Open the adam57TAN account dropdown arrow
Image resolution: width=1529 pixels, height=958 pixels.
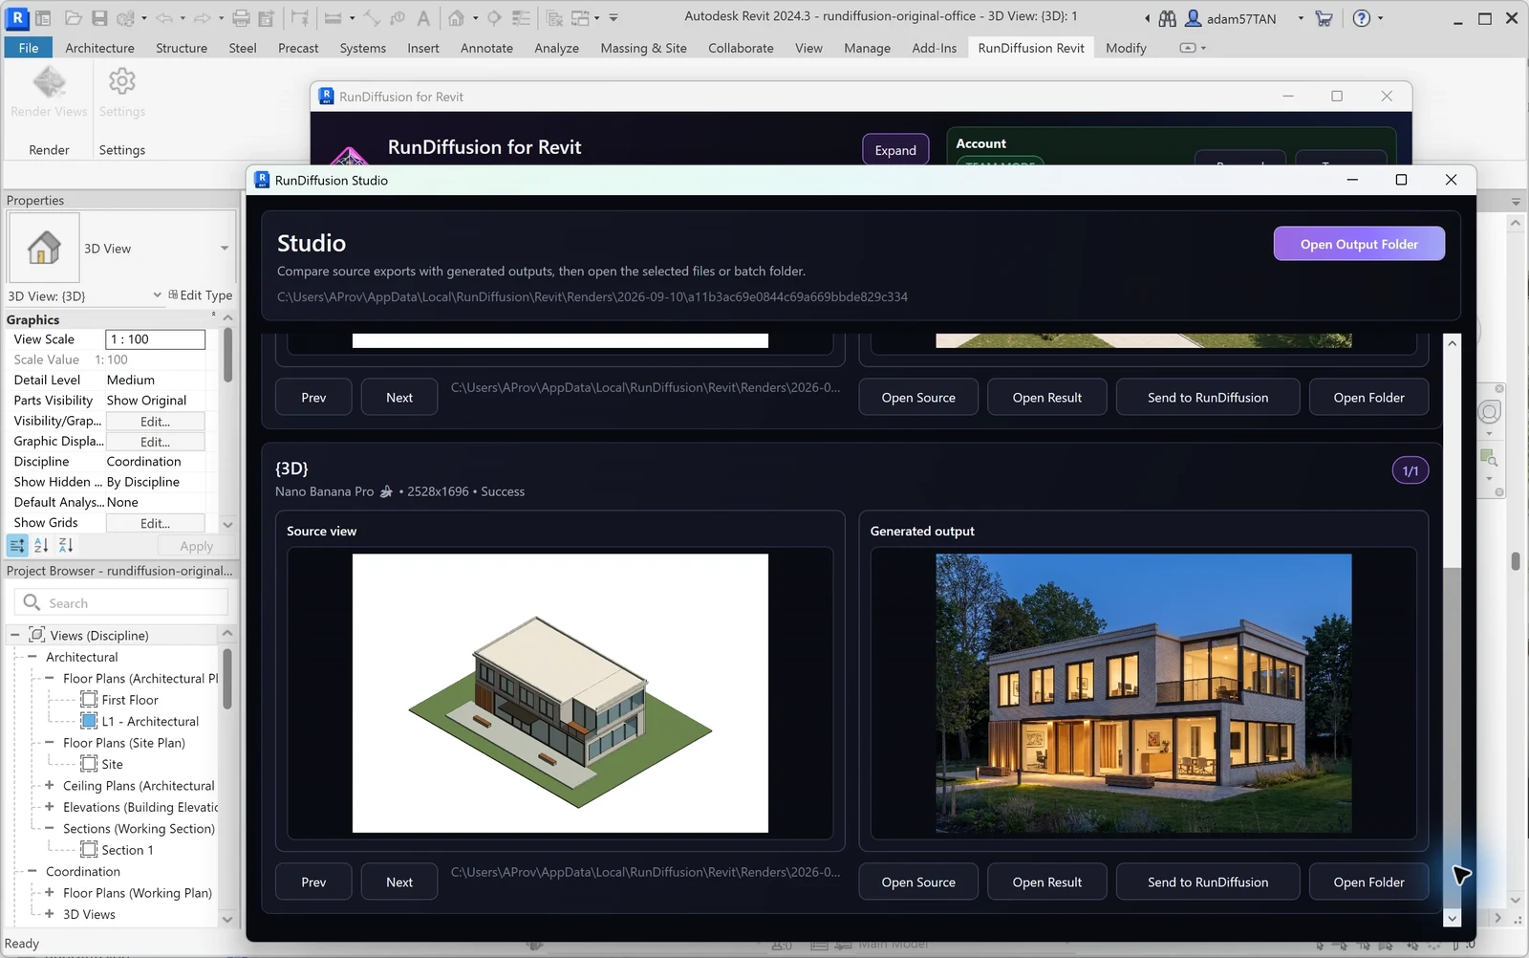click(1301, 18)
